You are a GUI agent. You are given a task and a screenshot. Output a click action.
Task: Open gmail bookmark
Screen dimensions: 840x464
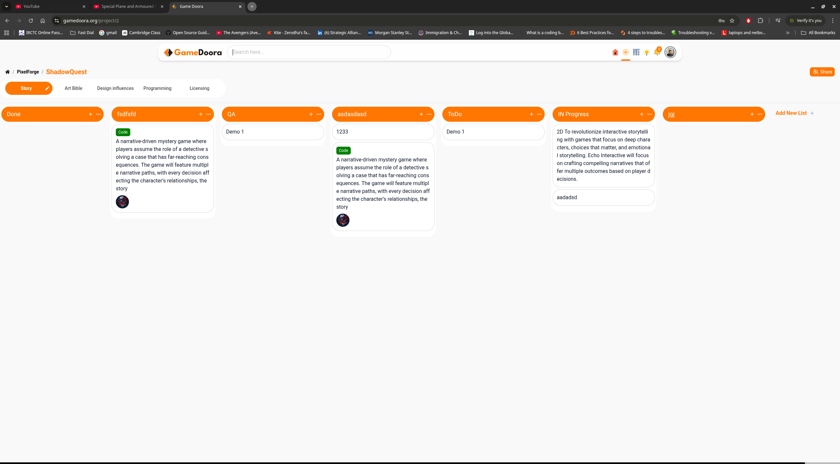click(108, 33)
